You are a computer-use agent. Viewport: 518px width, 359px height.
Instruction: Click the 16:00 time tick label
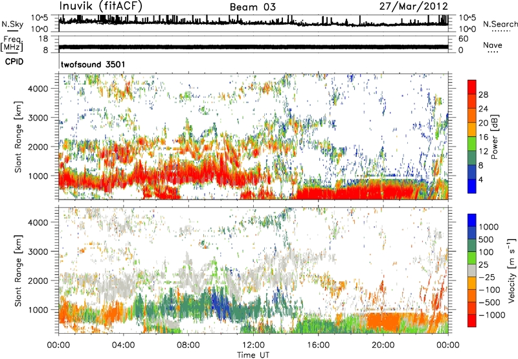coord(318,345)
